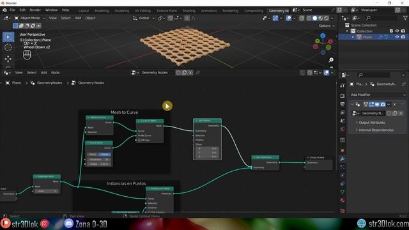Screen dimensions: 409x230
Task: Open the Add Modifier dropdown
Action: pyautogui.click(x=378, y=95)
